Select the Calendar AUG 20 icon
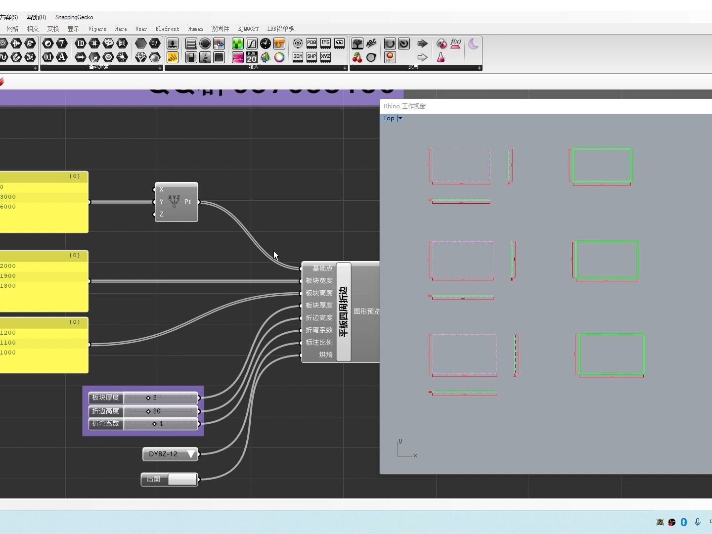The width and height of the screenshot is (712, 534). [x=252, y=57]
